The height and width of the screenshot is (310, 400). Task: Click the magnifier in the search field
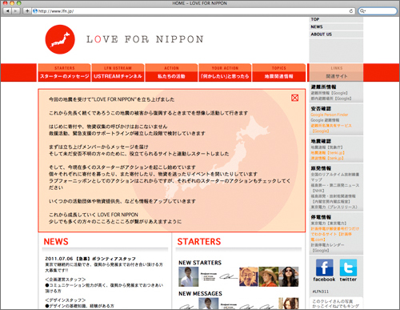[x=362, y=11]
